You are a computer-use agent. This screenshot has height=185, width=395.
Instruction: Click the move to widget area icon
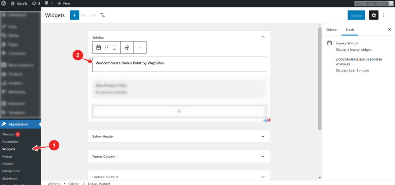[127, 47]
